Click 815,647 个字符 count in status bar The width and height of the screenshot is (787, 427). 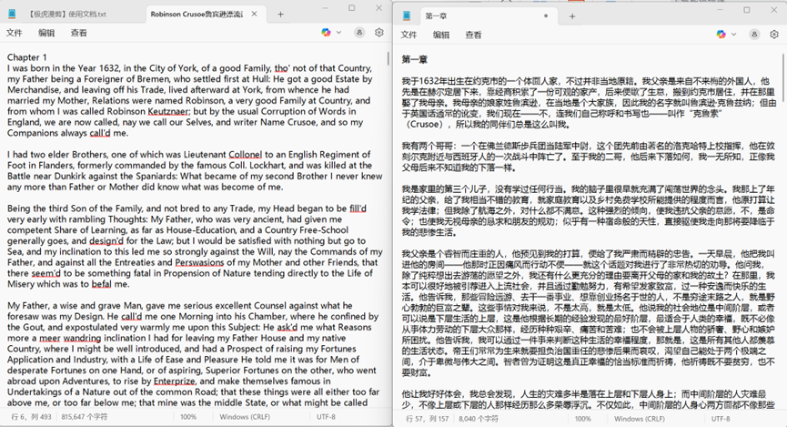point(85,416)
